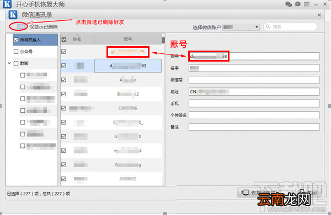Uncheck the row with account starting A
The width and height of the screenshot is (331, 215).
[x=64, y=80]
